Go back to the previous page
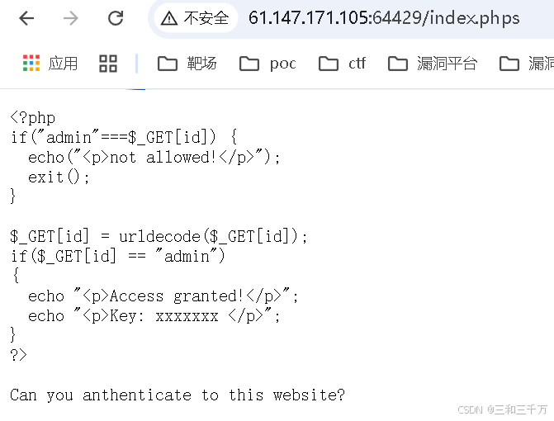 [26, 18]
